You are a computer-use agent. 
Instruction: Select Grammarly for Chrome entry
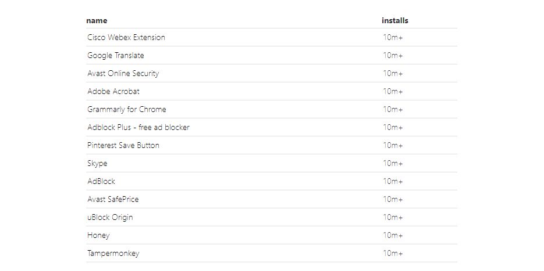127,109
